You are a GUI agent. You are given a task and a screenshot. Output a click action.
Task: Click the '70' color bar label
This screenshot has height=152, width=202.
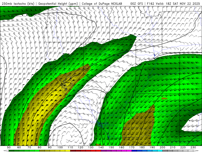pyautogui.click(x=29, y=147)
